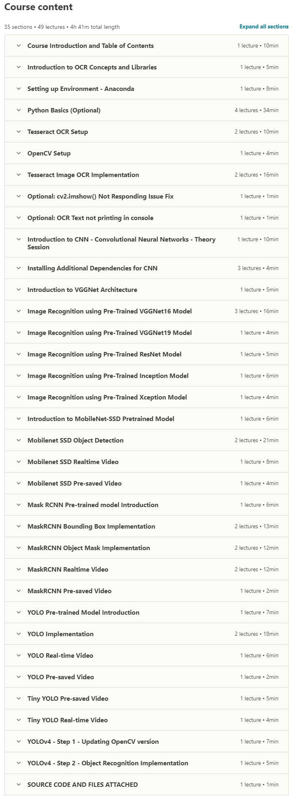The image size is (292, 799).
Task: Click Image Recognition using Pre-Trained ResNet Model
Action: [104, 354]
